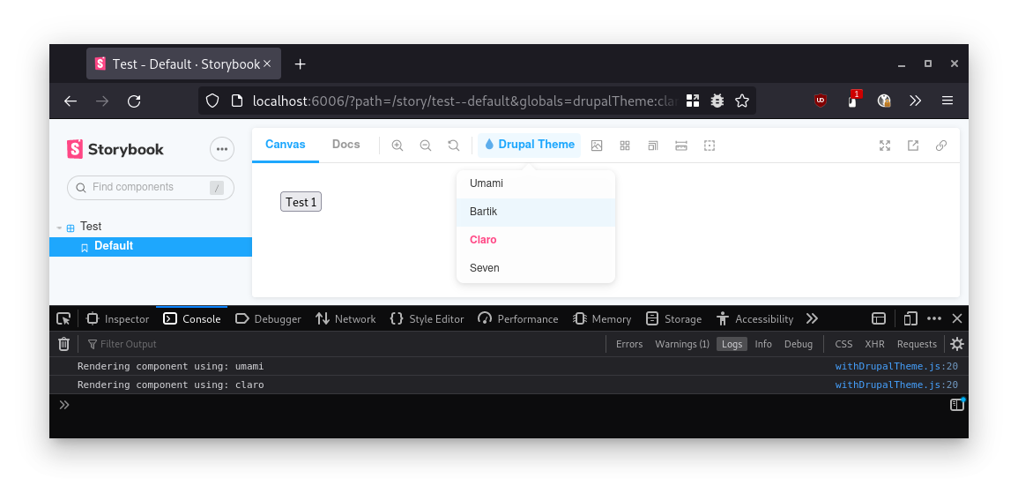Copy the canvas link icon
The image size is (1018, 493).
click(941, 146)
